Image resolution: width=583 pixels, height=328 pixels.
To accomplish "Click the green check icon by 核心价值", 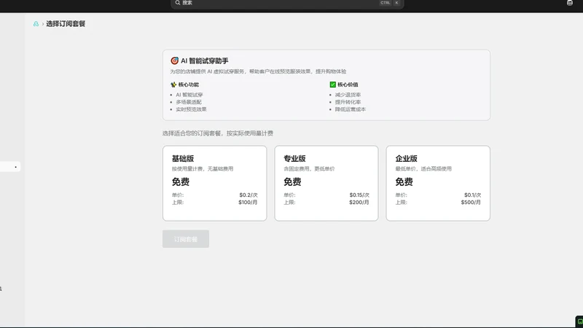I will 333,85.
